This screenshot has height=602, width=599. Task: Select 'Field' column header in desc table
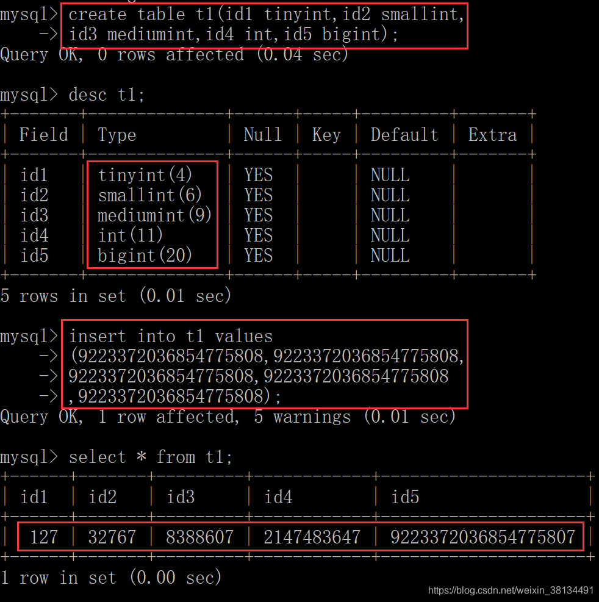tap(44, 135)
